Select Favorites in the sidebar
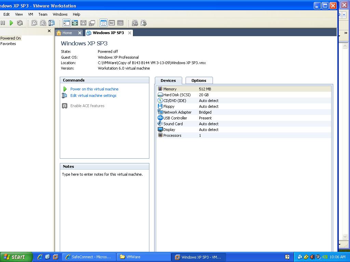This screenshot has width=350, height=262. (x=8, y=44)
